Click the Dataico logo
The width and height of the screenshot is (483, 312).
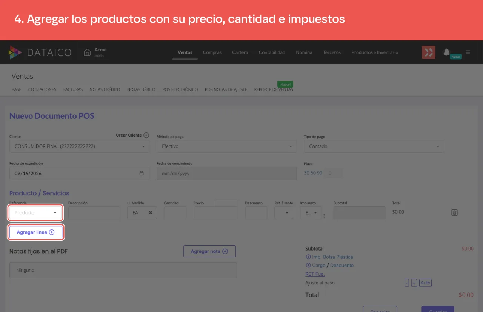click(x=40, y=52)
